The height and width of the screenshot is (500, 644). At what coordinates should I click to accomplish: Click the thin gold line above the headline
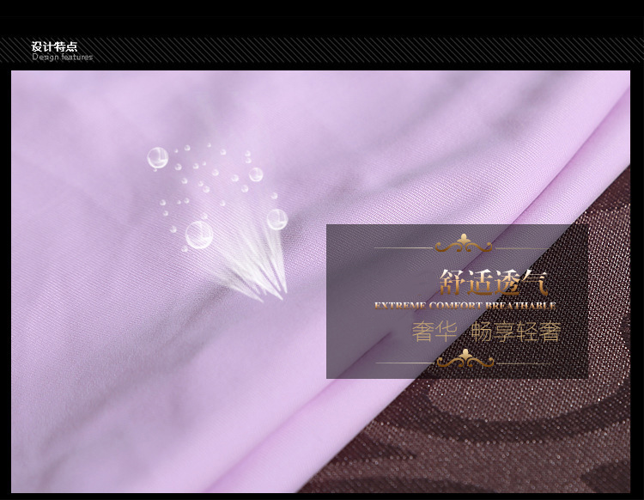(x=404, y=247)
